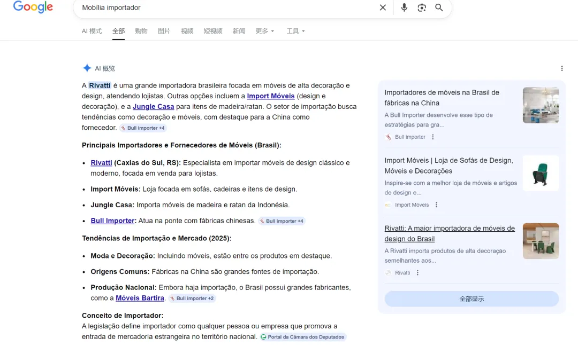Open the three-dot menu next to Import Móveis source
Image resolution: width=578 pixels, height=346 pixels.
coord(437,205)
